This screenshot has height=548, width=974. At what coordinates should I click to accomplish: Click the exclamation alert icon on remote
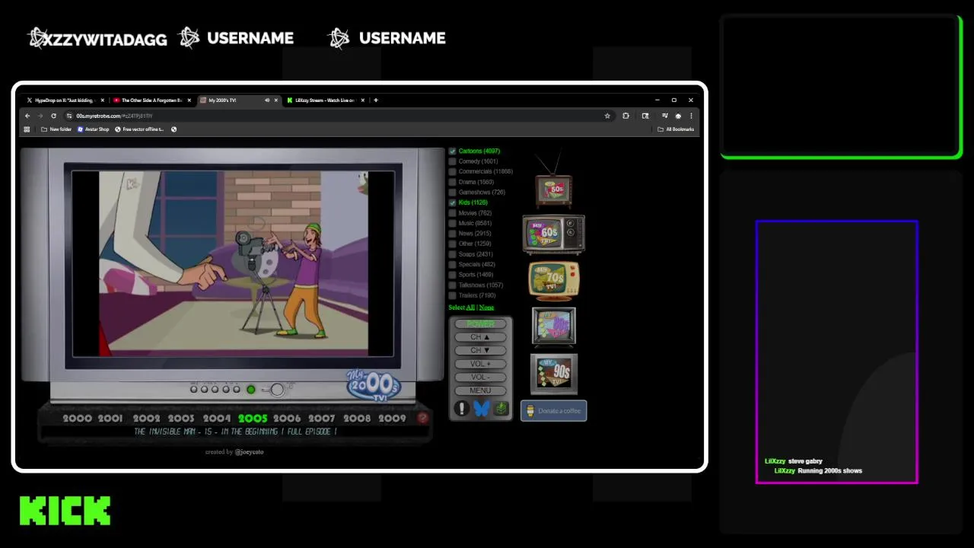click(461, 409)
